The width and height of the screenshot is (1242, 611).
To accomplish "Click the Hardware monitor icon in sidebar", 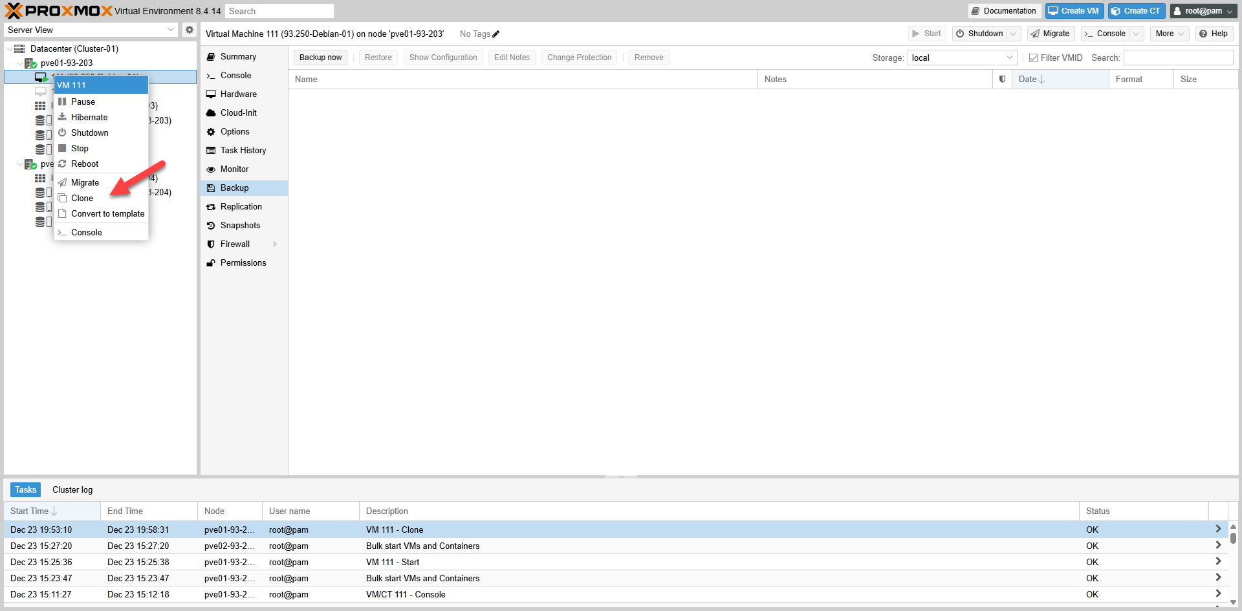I will (211, 94).
